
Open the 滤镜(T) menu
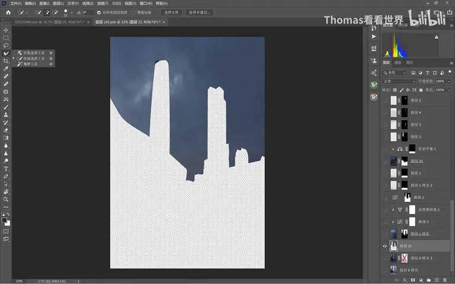[x=102, y=4]
